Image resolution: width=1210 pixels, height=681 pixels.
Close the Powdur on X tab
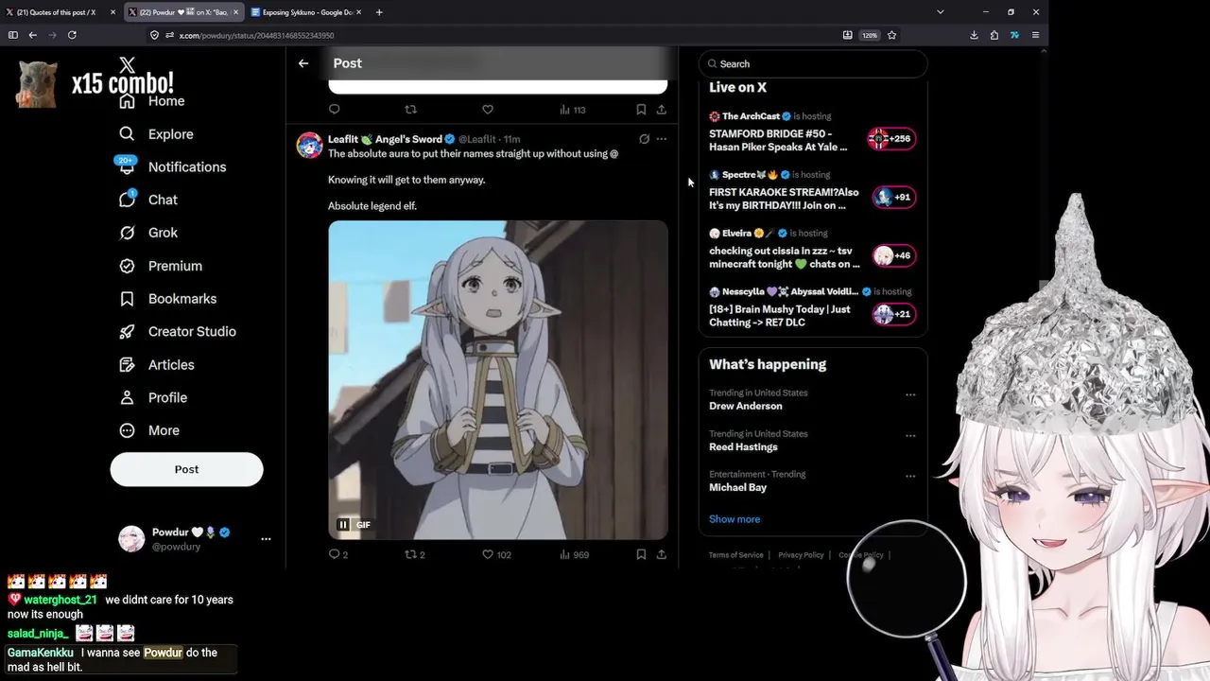236,12
